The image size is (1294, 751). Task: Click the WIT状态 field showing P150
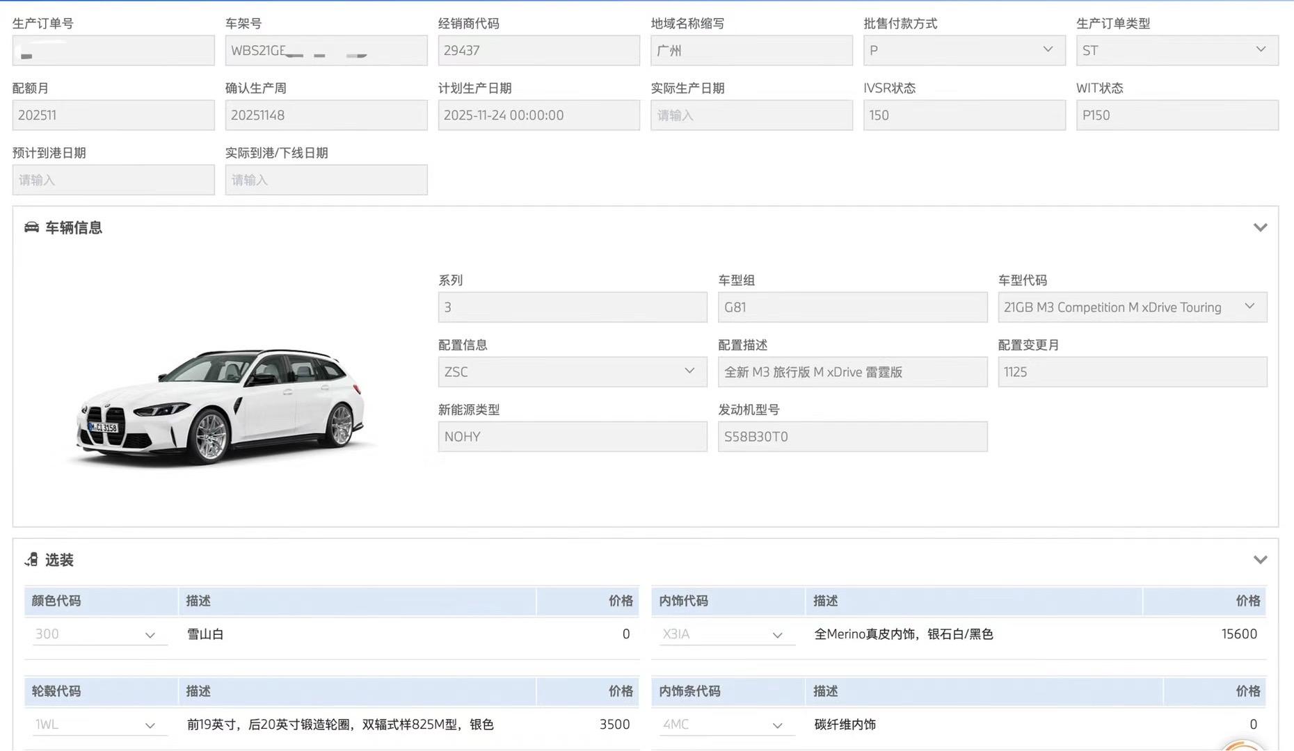click(x=1177, y=115)
